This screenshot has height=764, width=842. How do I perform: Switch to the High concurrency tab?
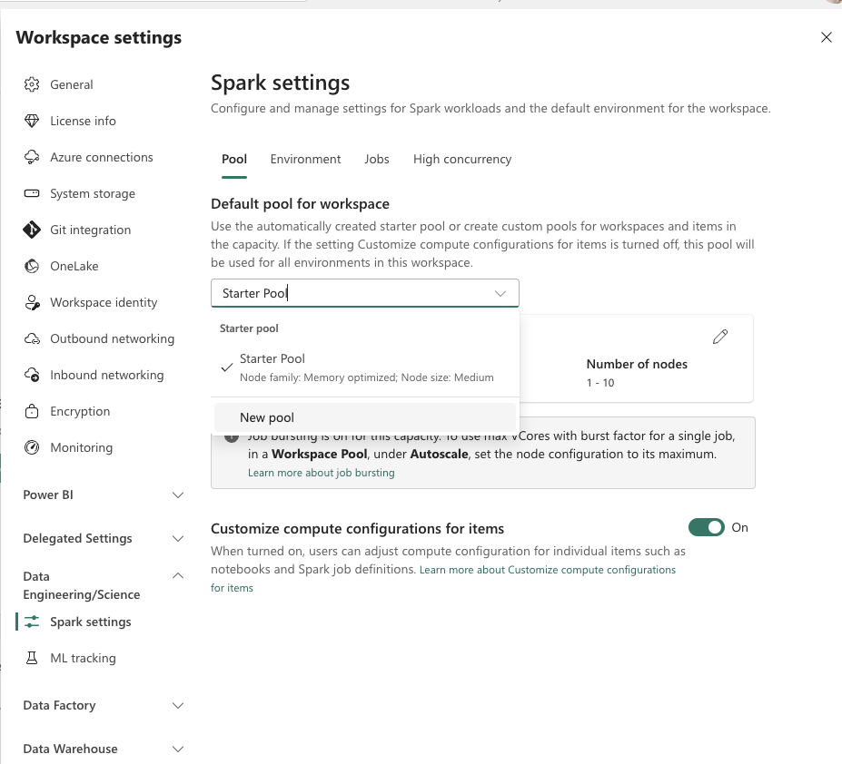(461, 159)
